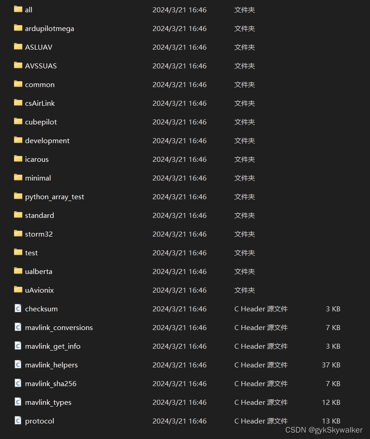This screenshot has height=439, width=370.
Task: Click the 'development' folder name
Action: [47, 141]
